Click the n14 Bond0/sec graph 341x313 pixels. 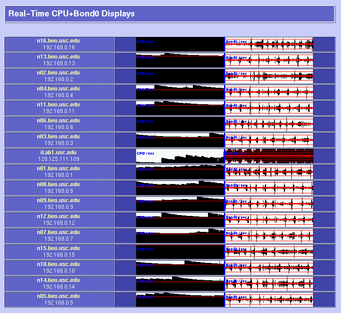[x=269, y=284]
